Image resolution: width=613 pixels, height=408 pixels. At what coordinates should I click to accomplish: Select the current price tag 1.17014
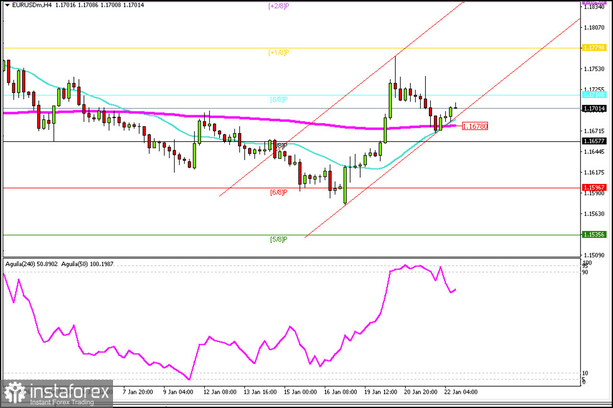[595, 108]
